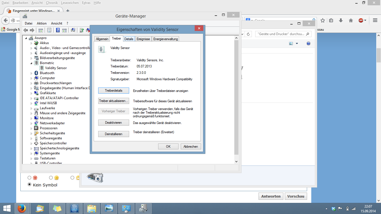Expand the Netzwerkadapter tree node
Viewport: 381px width, 214px height.
32,123
